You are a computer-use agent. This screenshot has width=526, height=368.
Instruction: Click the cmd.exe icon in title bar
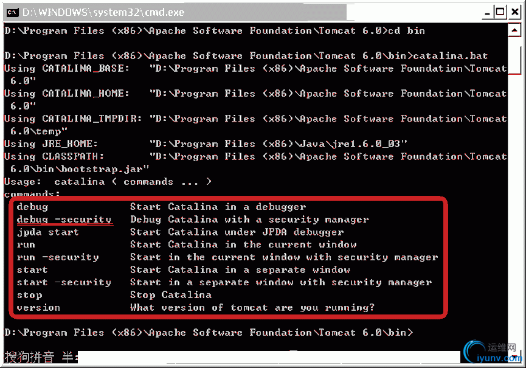coord(12,12)
